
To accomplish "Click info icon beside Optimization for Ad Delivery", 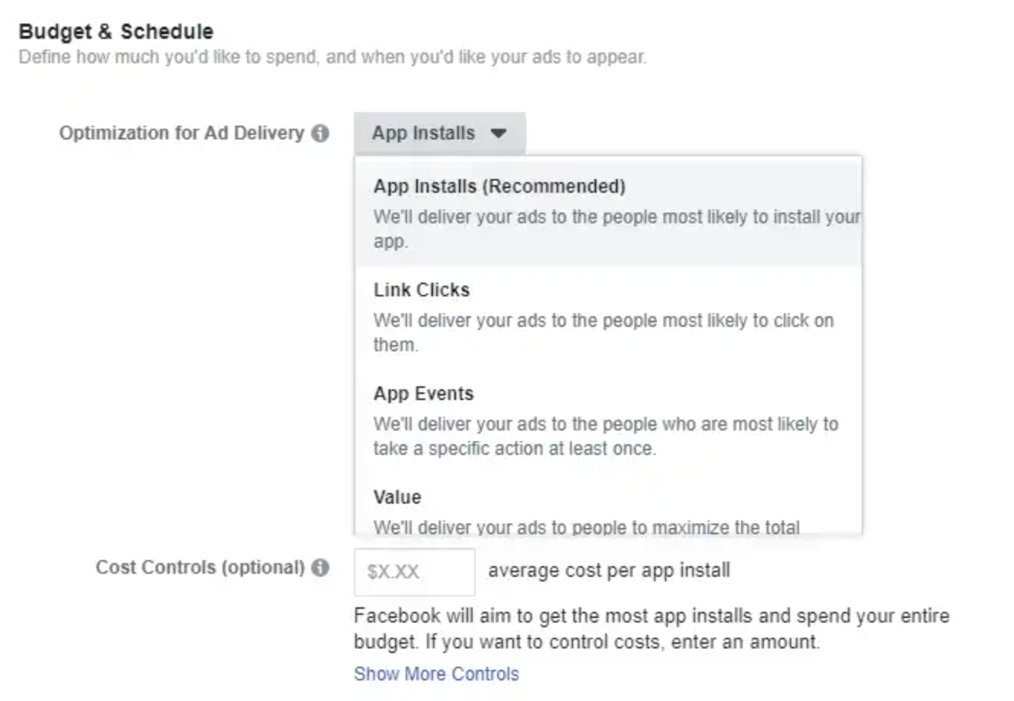I will tap(321, 133).
